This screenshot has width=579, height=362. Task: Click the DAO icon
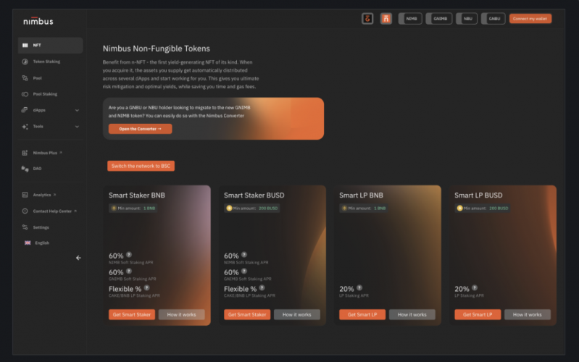click(25, 169)
